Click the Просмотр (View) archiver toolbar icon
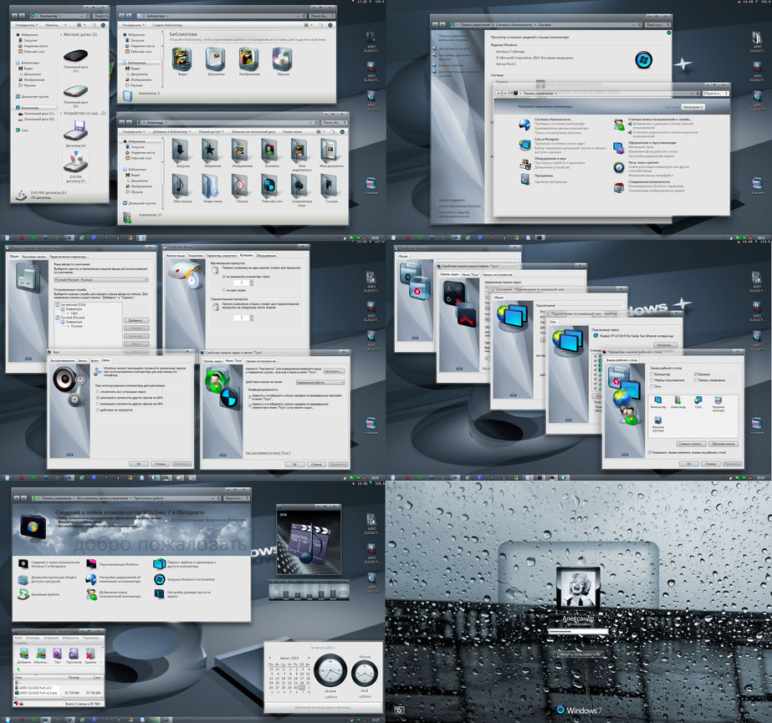This screenshot has width=772, height=723. [72, 654]
